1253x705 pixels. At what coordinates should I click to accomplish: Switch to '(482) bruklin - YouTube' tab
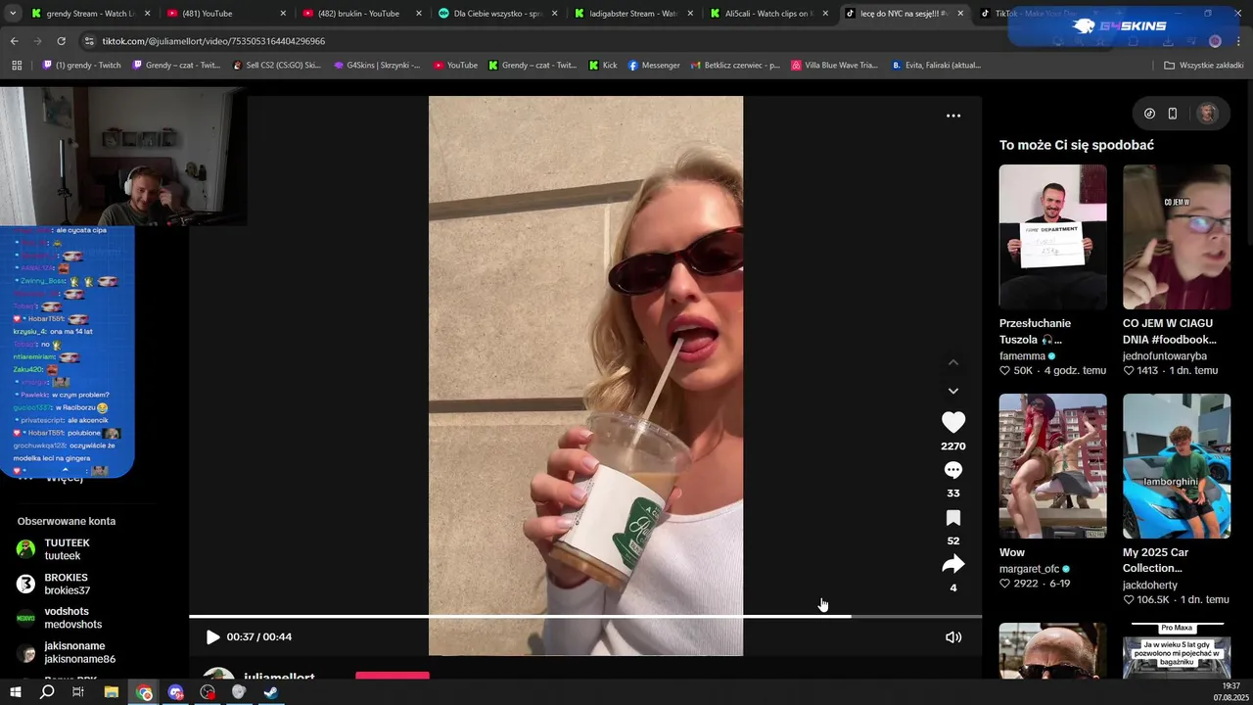pyautogui.click(x=360, y=14)
